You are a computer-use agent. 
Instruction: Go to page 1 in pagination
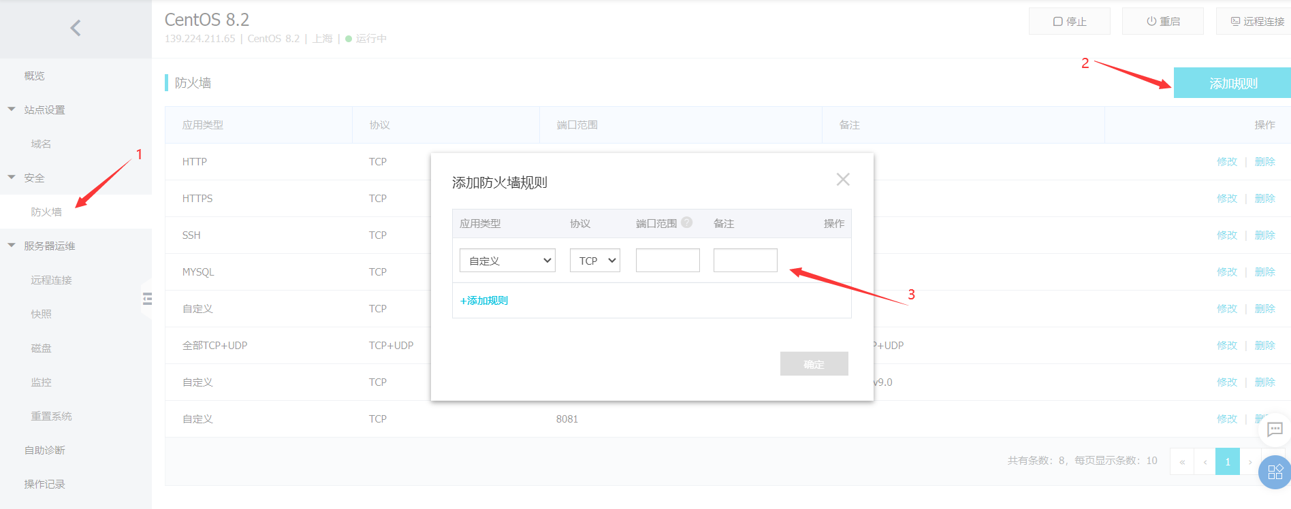(1228, 461)
